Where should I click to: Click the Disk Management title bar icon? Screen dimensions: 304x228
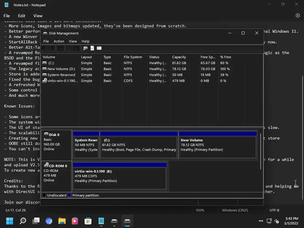(45, 33)
